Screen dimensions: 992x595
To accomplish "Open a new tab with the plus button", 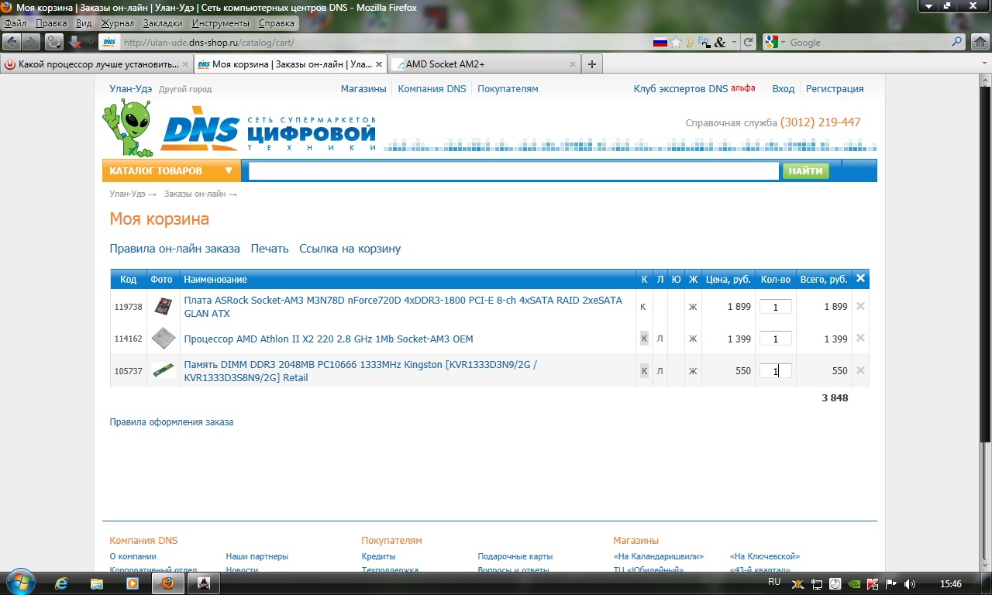I will click(592, 64).
